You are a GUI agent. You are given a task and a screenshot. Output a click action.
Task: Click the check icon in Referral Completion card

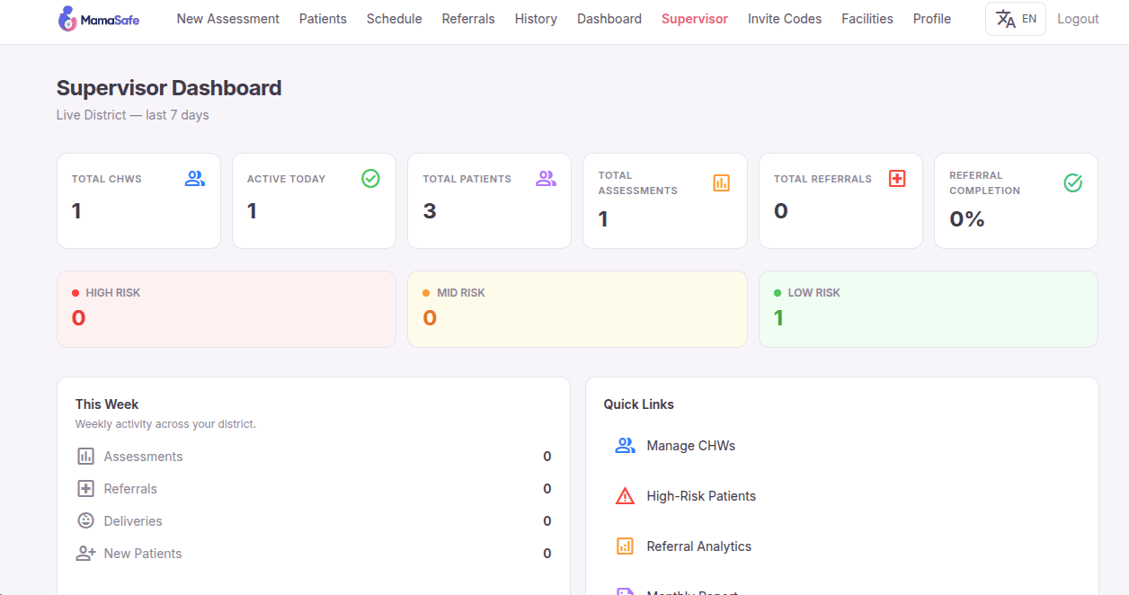coord(1072,183)
